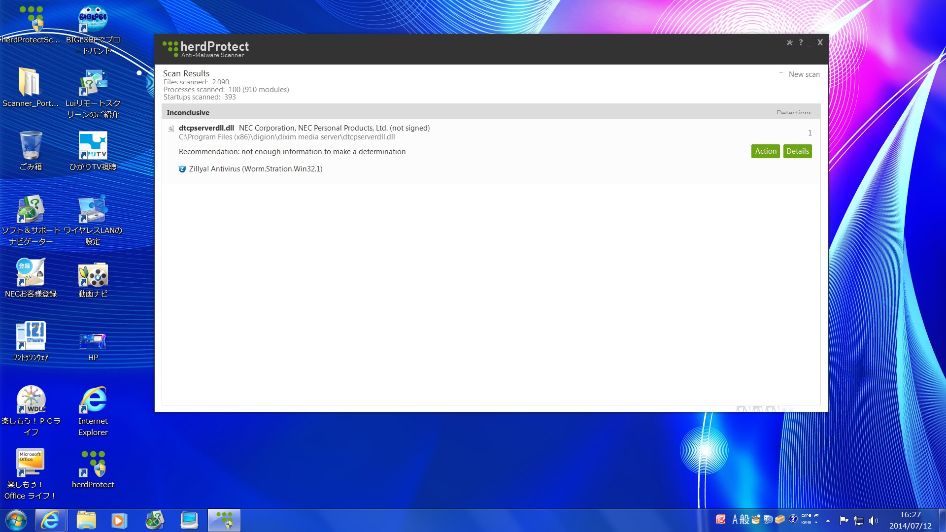Open Windows Media Player taskbar icon

click(119, 521)
